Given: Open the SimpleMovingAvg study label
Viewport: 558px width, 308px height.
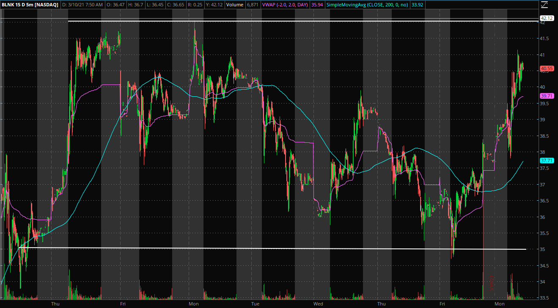Looking at the screenshot, I should [368, 5].
